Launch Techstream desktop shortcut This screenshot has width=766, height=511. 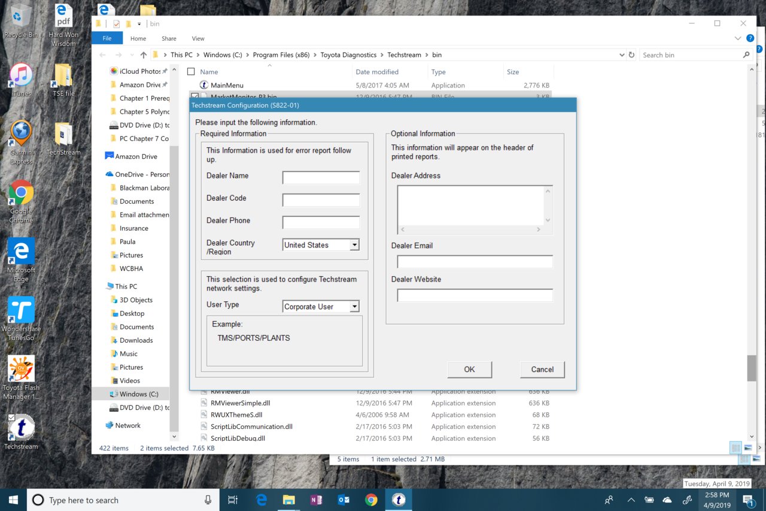tap(21, 431)
